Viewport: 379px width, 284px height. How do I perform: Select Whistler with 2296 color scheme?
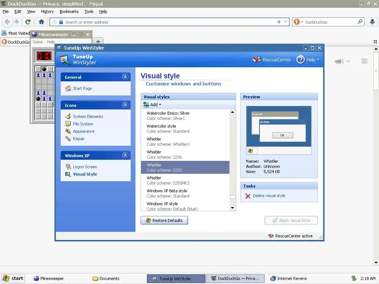tap(185, 155)
